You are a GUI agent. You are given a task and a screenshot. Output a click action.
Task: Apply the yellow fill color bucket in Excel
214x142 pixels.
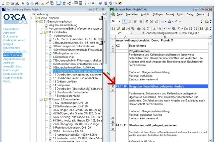[x=170, y=21]
